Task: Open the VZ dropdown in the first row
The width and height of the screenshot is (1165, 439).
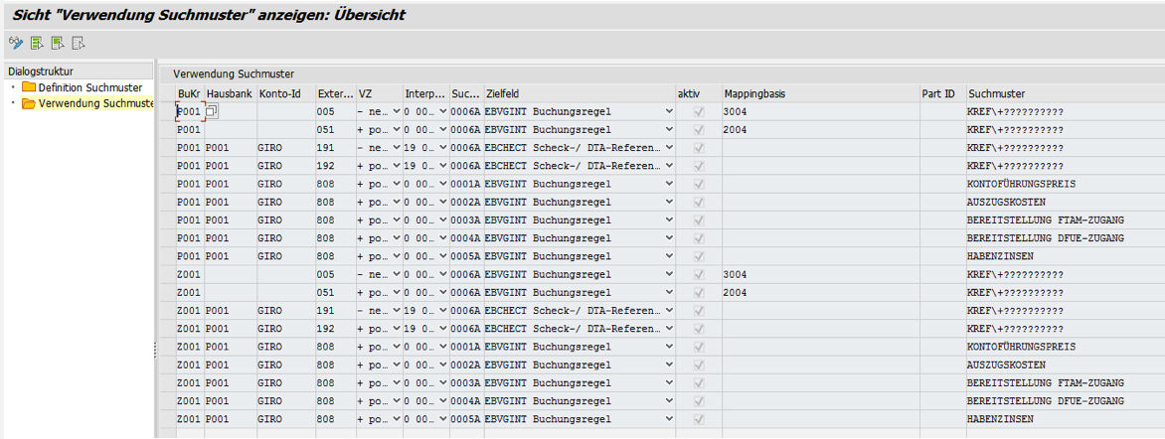Action: (397, 112)
